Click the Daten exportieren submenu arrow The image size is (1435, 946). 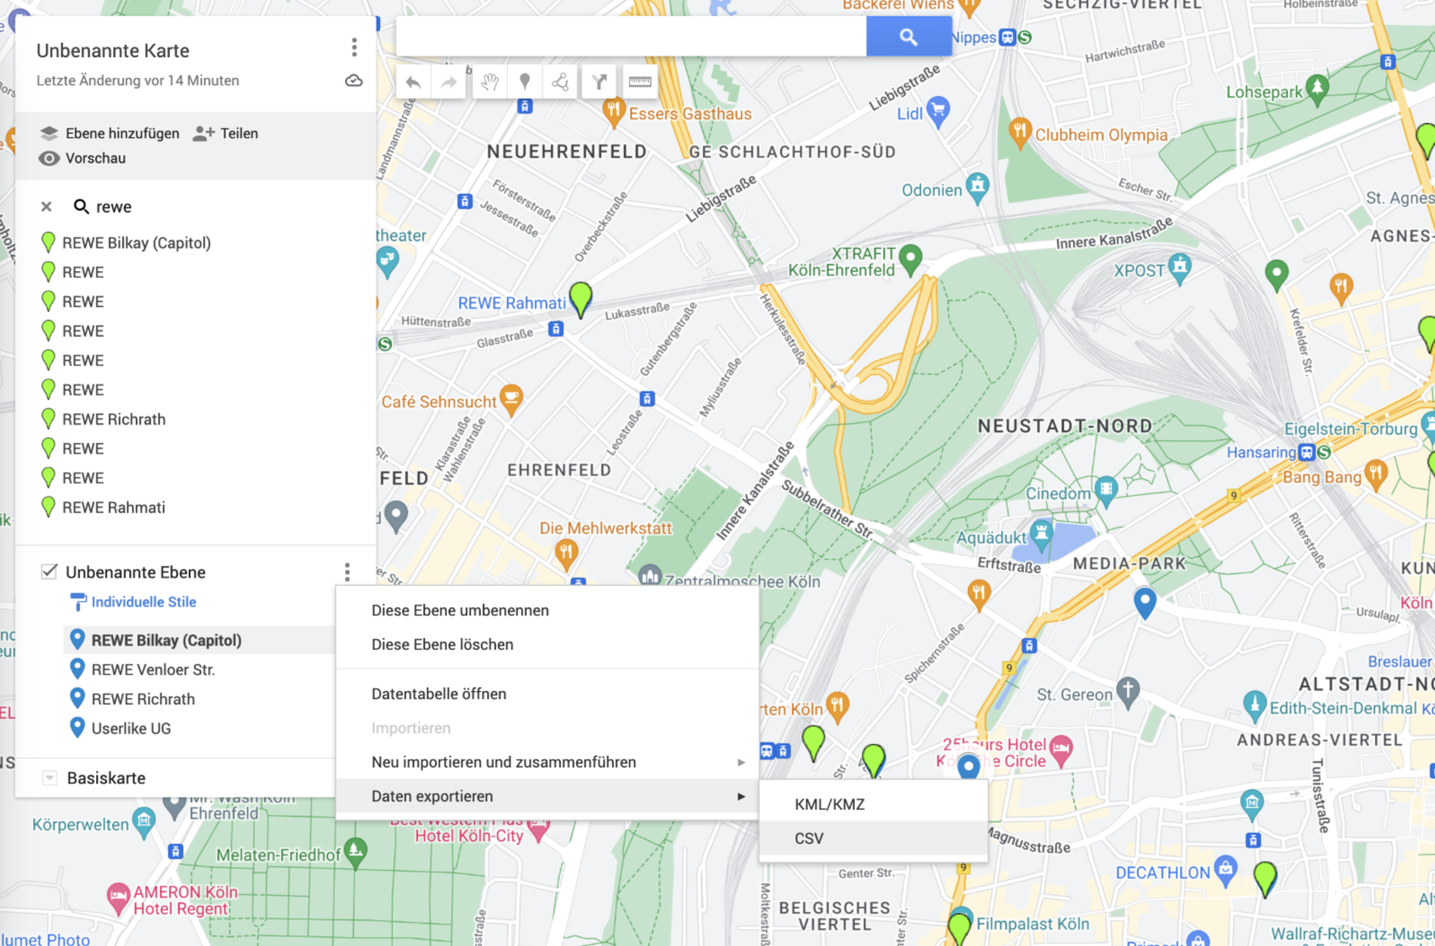click(x=741, y=796)
